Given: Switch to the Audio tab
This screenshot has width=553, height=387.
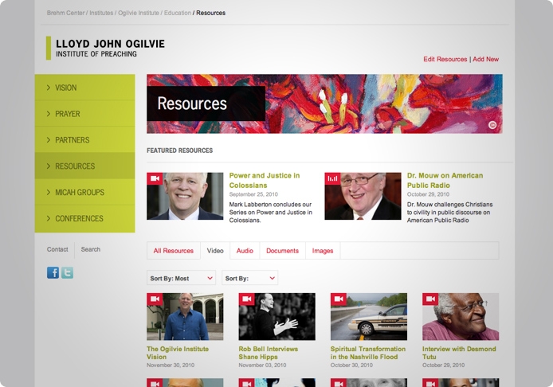Looking at the screenshot, I should pyautogui.click(x=245, y=251).
